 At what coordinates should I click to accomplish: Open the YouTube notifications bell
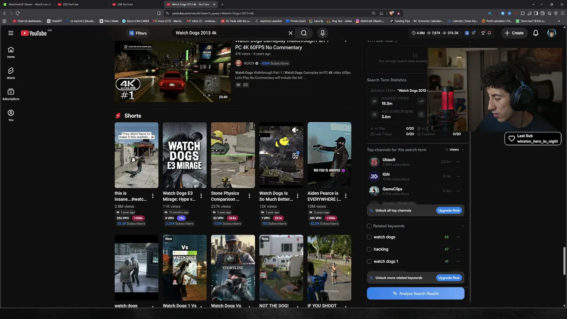(x=536, y=33)
